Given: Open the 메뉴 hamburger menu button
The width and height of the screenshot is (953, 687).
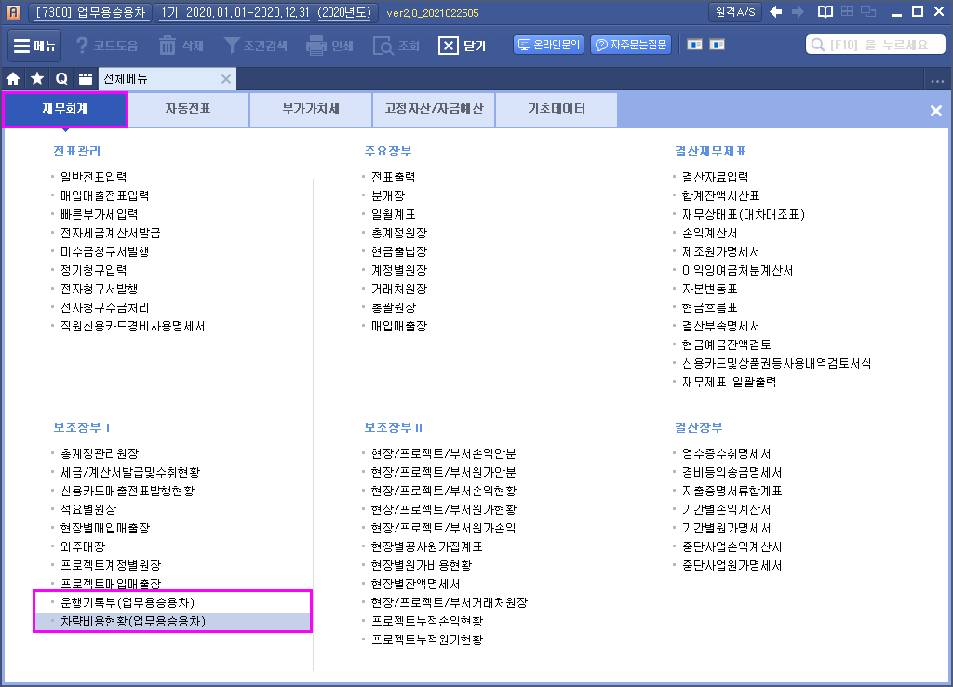Looking at the screenshot, I should click(34, 46).
